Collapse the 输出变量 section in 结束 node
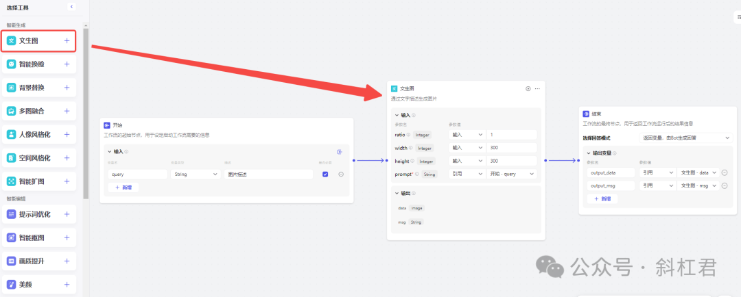The width and height of the screenshot is (741, 297). pyautogui.click(x=589, y=153)
